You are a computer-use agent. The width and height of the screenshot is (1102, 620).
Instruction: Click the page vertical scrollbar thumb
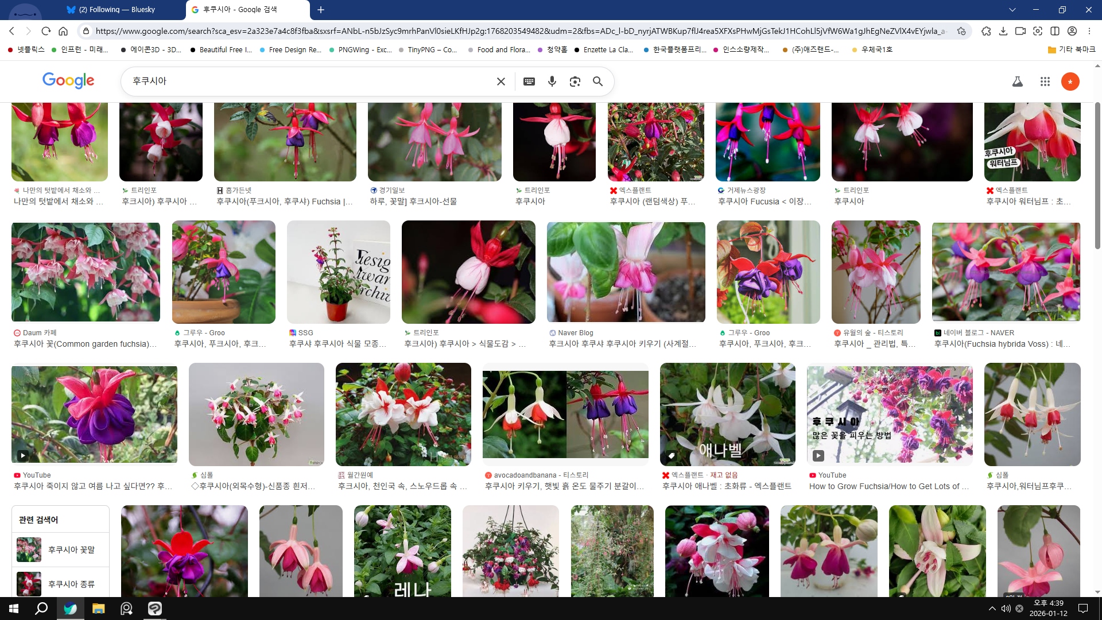tap(1097, 175)
